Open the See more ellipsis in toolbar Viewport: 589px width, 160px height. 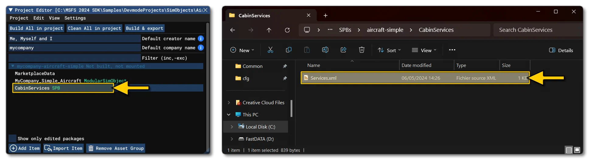click(452, 50)
